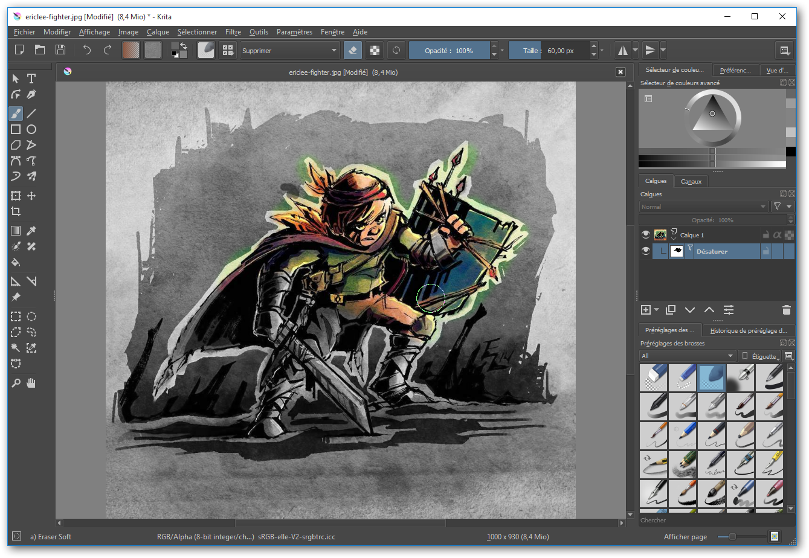Select the Zoom magnifier tool
809x558 pixels.
click(16, 383)
